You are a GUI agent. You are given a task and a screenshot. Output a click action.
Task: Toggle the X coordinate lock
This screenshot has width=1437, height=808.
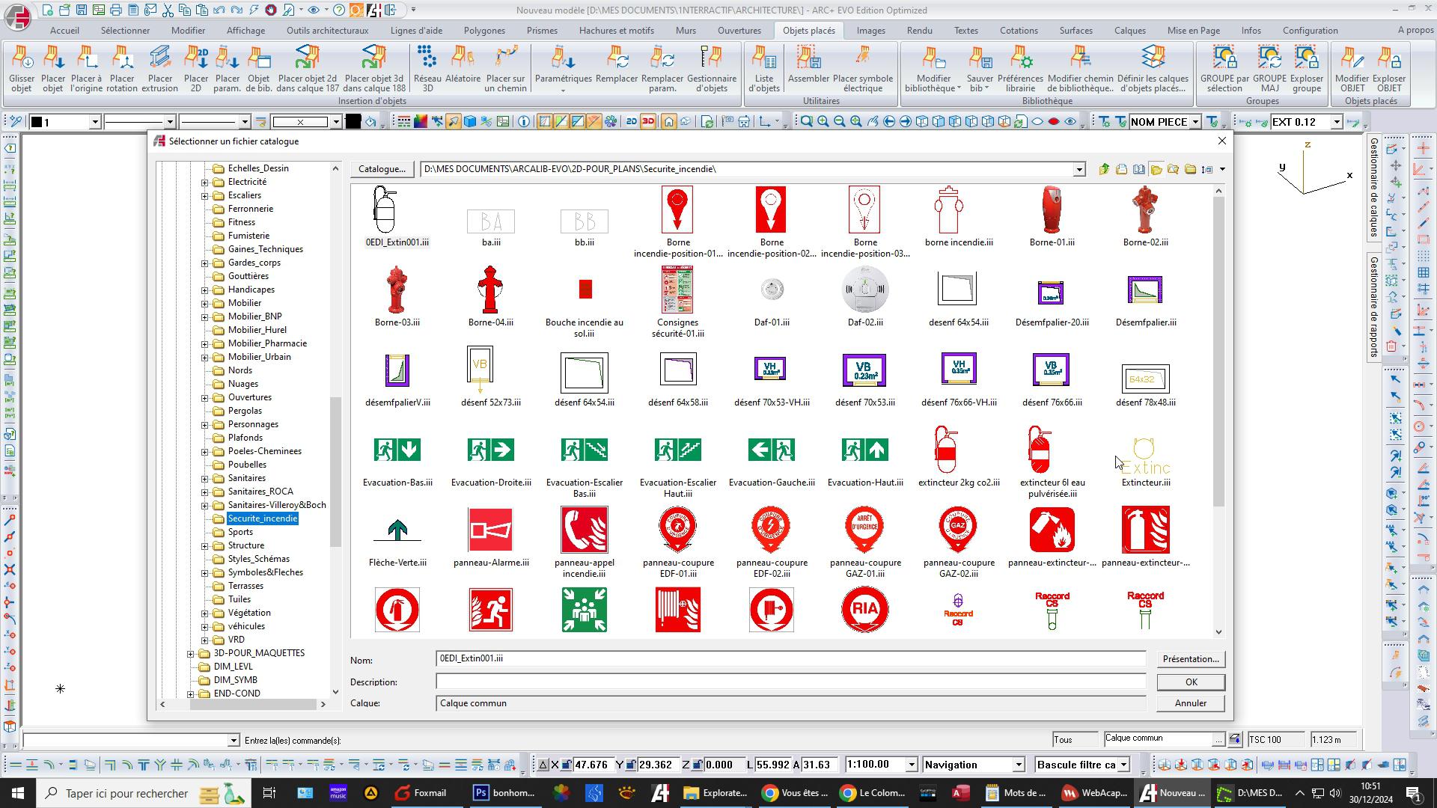(x=567, y=765)
